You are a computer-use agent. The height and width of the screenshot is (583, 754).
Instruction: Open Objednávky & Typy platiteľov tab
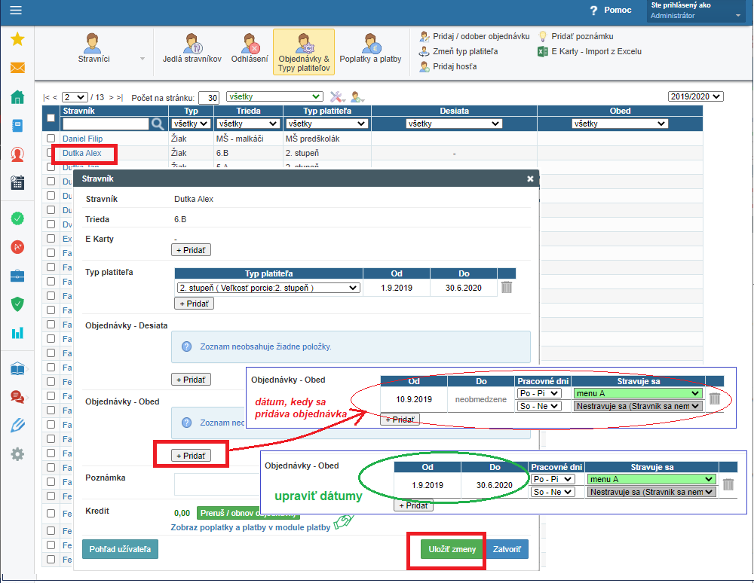(x=303, y=52)
